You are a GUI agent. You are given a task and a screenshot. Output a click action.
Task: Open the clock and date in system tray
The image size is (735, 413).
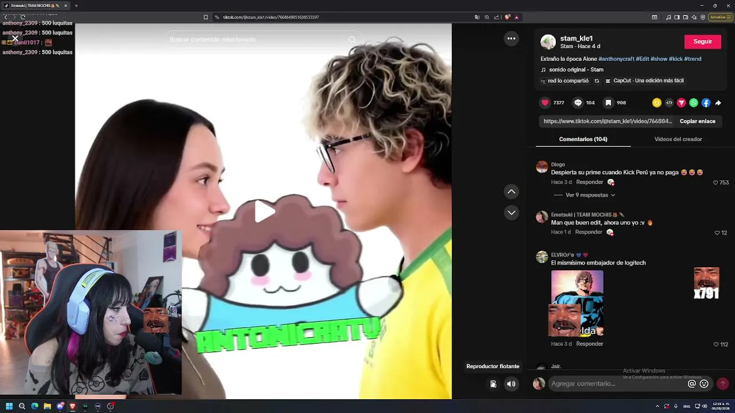coord(720,406)
